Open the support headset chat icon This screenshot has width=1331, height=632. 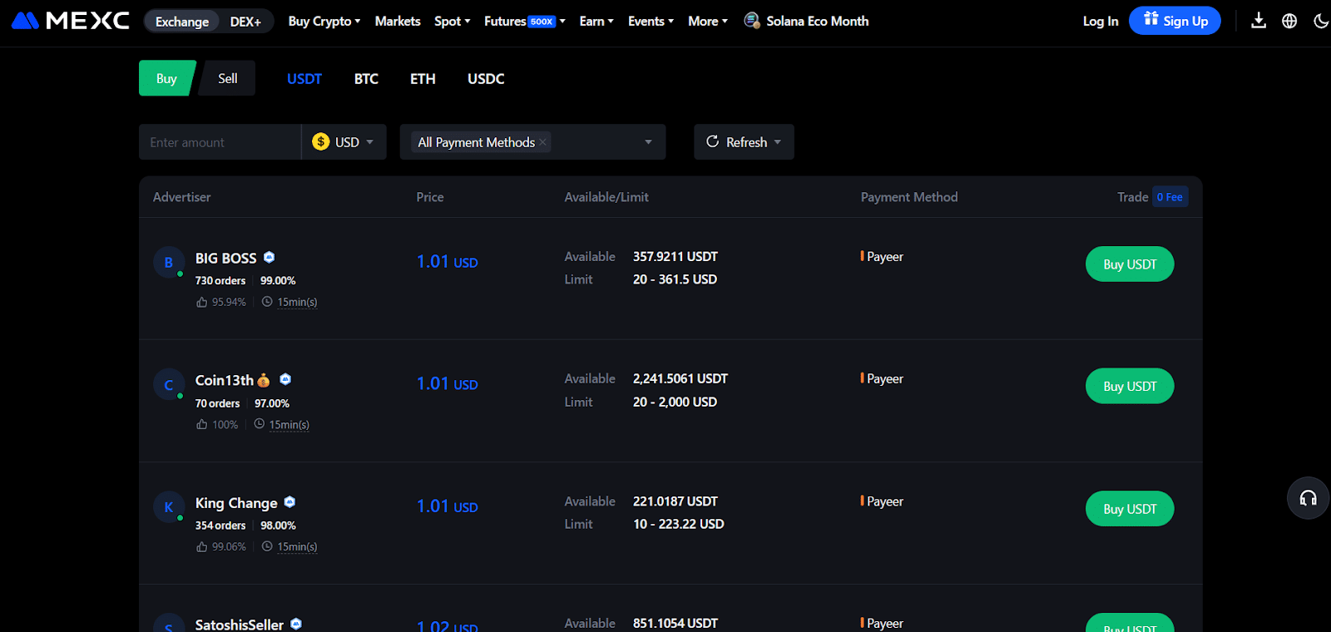(1308, 498)
